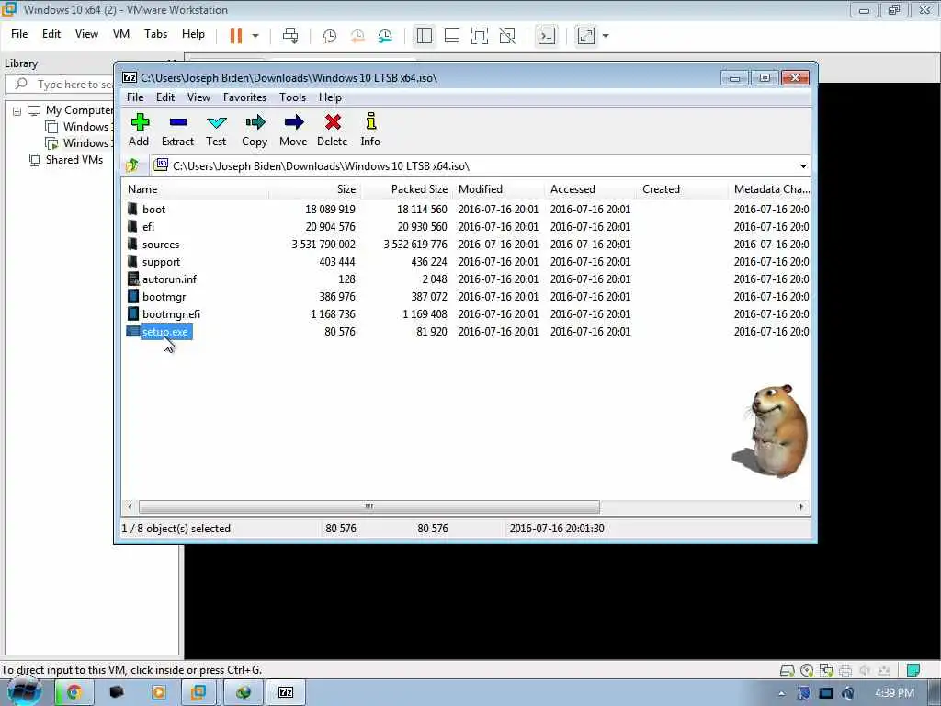Viewport: 941px width, 706px height.
Task: Open the 7-Zip Help menu
Action: tap(330, 97)
